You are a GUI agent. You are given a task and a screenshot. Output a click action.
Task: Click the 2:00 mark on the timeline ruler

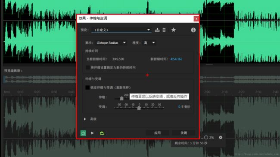coord(207,92)
